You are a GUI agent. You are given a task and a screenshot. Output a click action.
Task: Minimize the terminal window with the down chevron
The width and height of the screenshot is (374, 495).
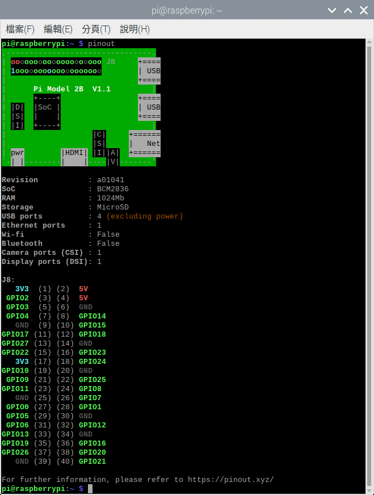pos(332,10)
